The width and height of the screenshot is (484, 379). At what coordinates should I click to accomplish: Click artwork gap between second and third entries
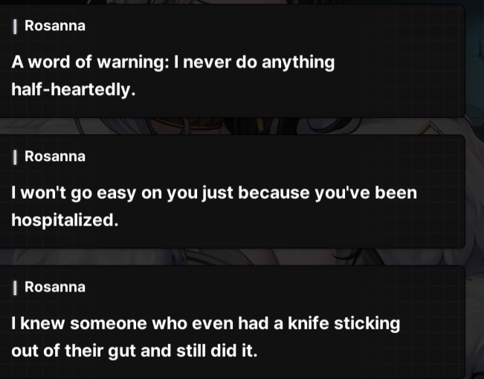click(x=231, y=257)
